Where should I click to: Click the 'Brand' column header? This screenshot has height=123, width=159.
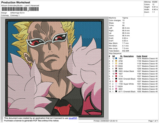click(x=144, y=56)
